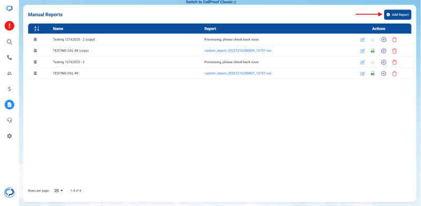Viewport: 421px width, 206px height.
Task: Edit the Testing 12162025 - 2 report
Action: (x=363, y=62)
